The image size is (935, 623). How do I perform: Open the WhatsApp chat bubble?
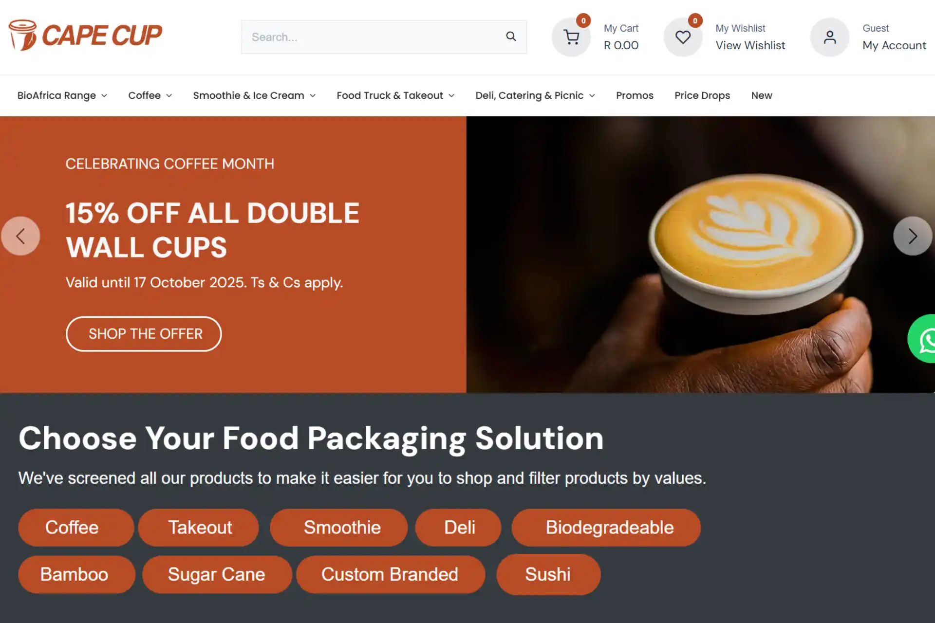923,339
